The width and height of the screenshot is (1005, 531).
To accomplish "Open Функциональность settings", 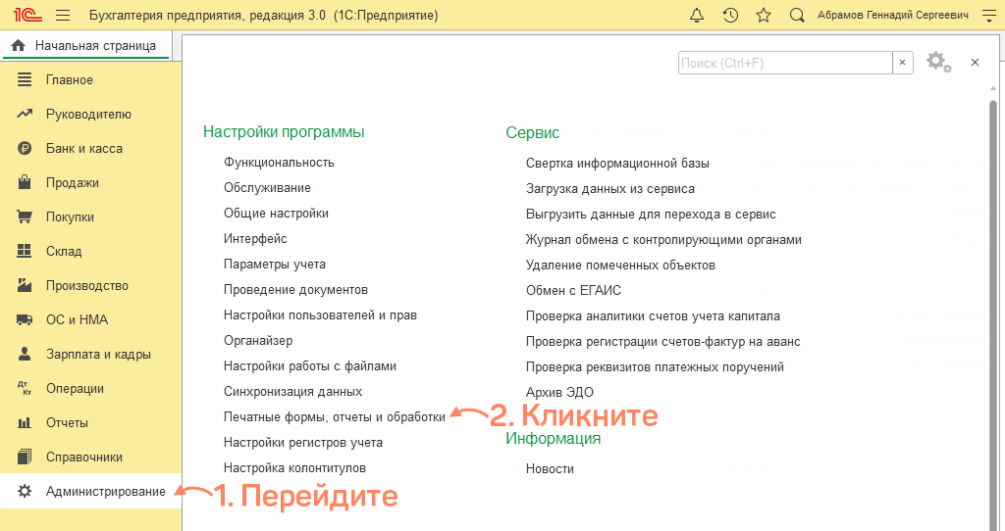I will tap(279, 163).
